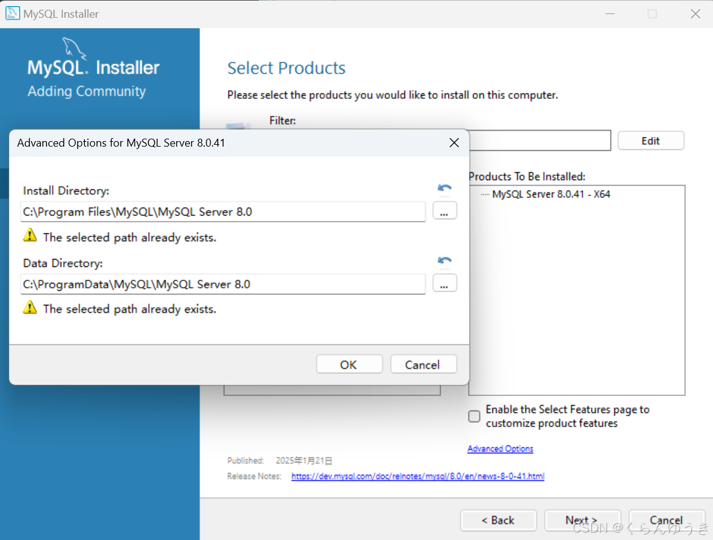Click the MySQL Installer title bar icon

tap(12, 13)
